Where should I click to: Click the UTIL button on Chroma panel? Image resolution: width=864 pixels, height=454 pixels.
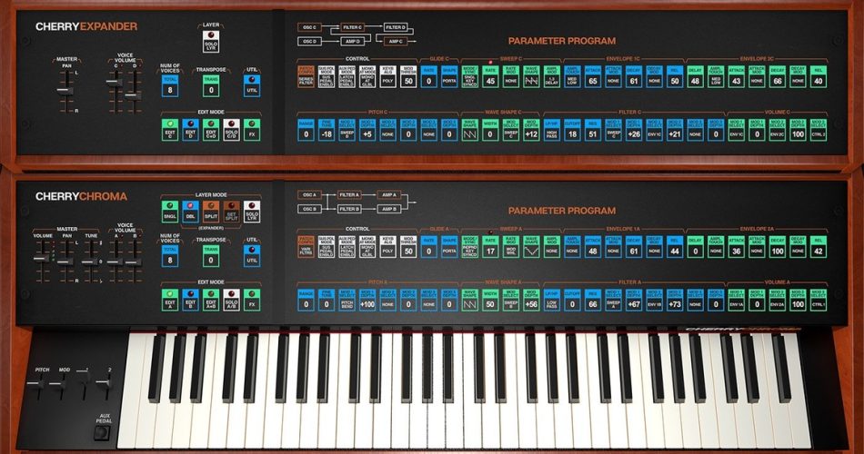pos(252,255)
